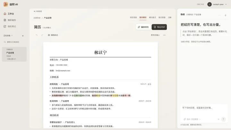Switch to the 项目准备 tab

pyautogui.click(x=133, y=17)
